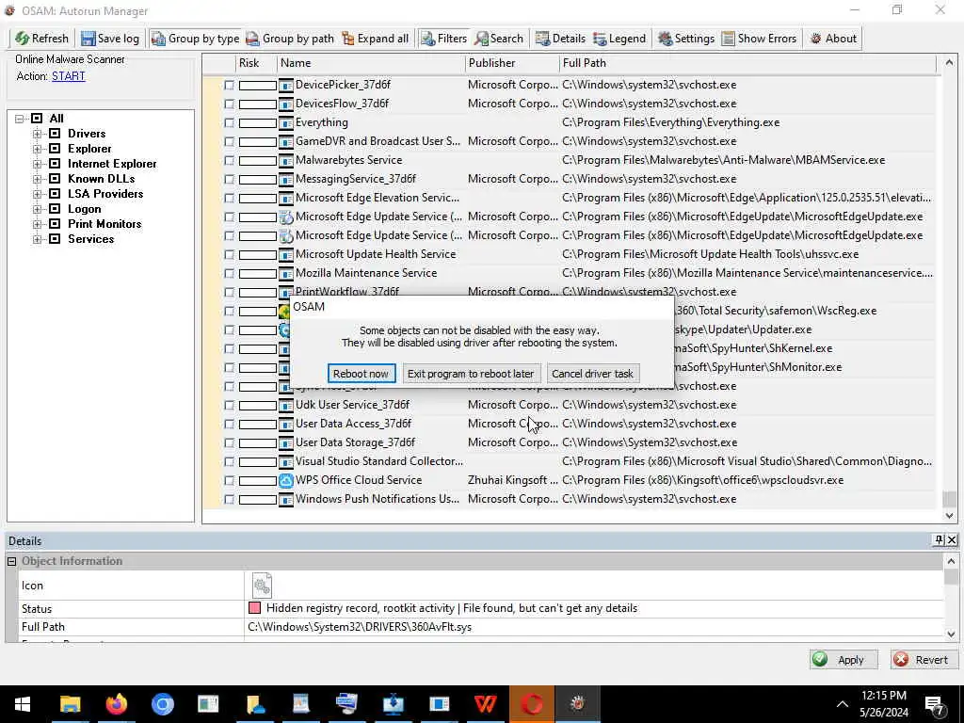
Task: Open the Windows Start menu
Action: tap(23, 704)
